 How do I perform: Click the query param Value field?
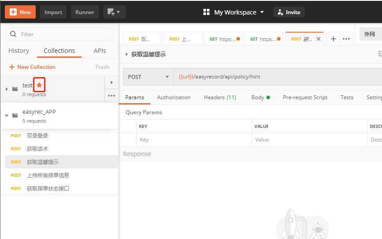[309, 140]
